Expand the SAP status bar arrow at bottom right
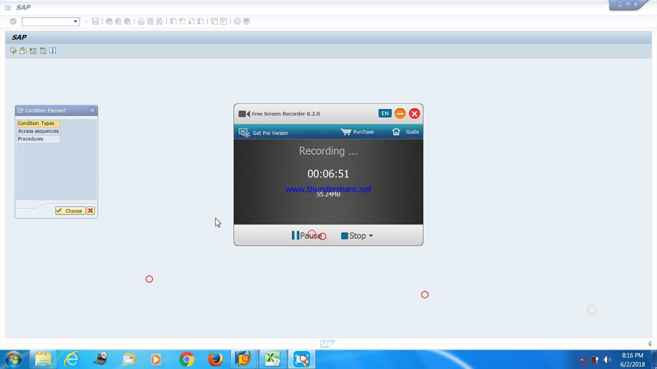657x369 pixels. pyautogui.click(x=649, y=343)
